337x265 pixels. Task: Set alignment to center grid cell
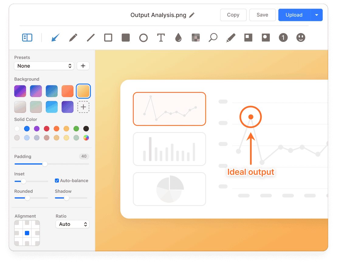(x=27, y=233)
